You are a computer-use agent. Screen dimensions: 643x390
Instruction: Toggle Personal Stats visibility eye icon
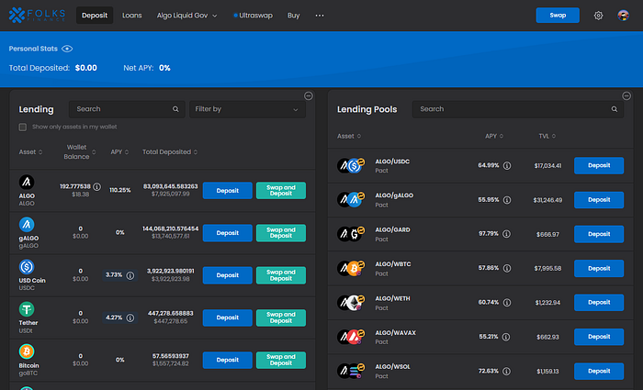pyautogui.click(x=67, y=49)
